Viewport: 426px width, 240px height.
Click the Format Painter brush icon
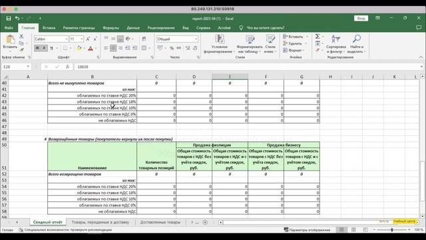coord(21,50)
